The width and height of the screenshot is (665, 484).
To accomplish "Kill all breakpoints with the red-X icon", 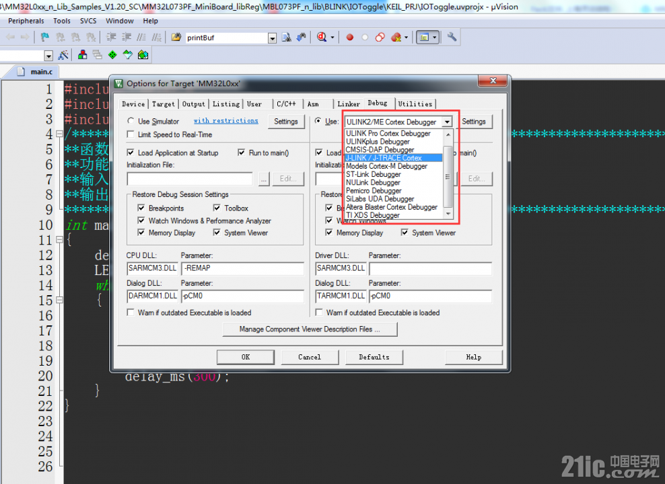I will coord(396,37).
